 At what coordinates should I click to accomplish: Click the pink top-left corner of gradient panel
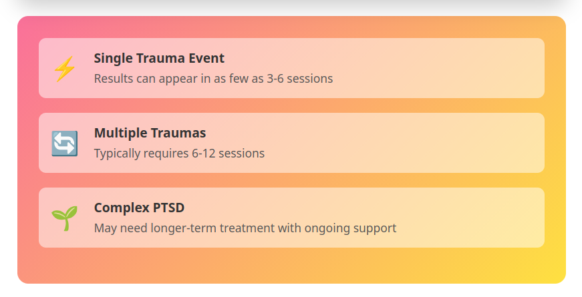(x=27, y=26)
